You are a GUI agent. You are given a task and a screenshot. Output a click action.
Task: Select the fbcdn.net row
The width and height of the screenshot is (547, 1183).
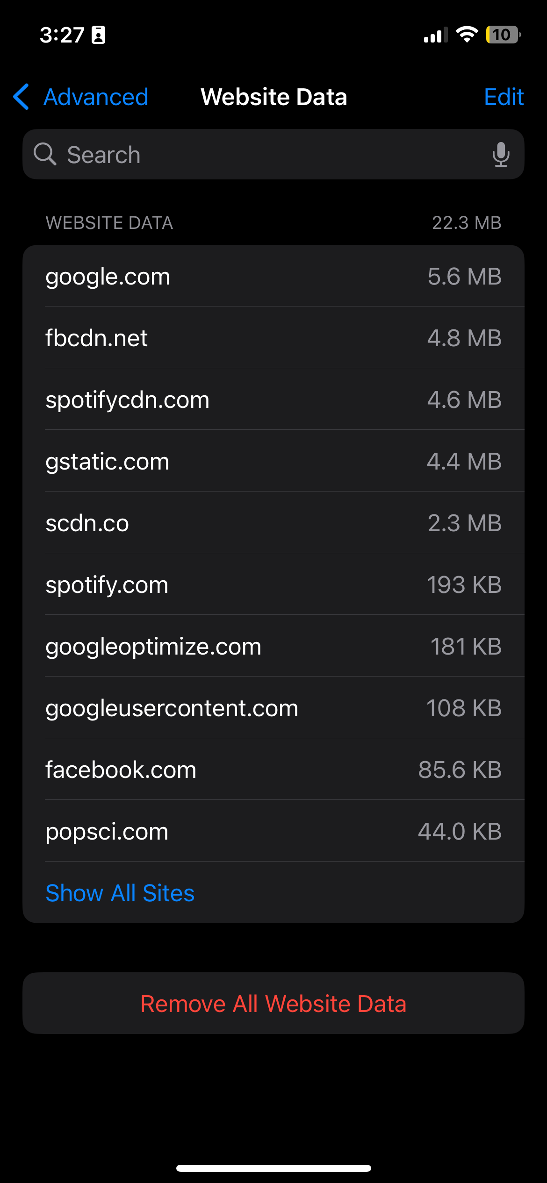click(273, 338)
